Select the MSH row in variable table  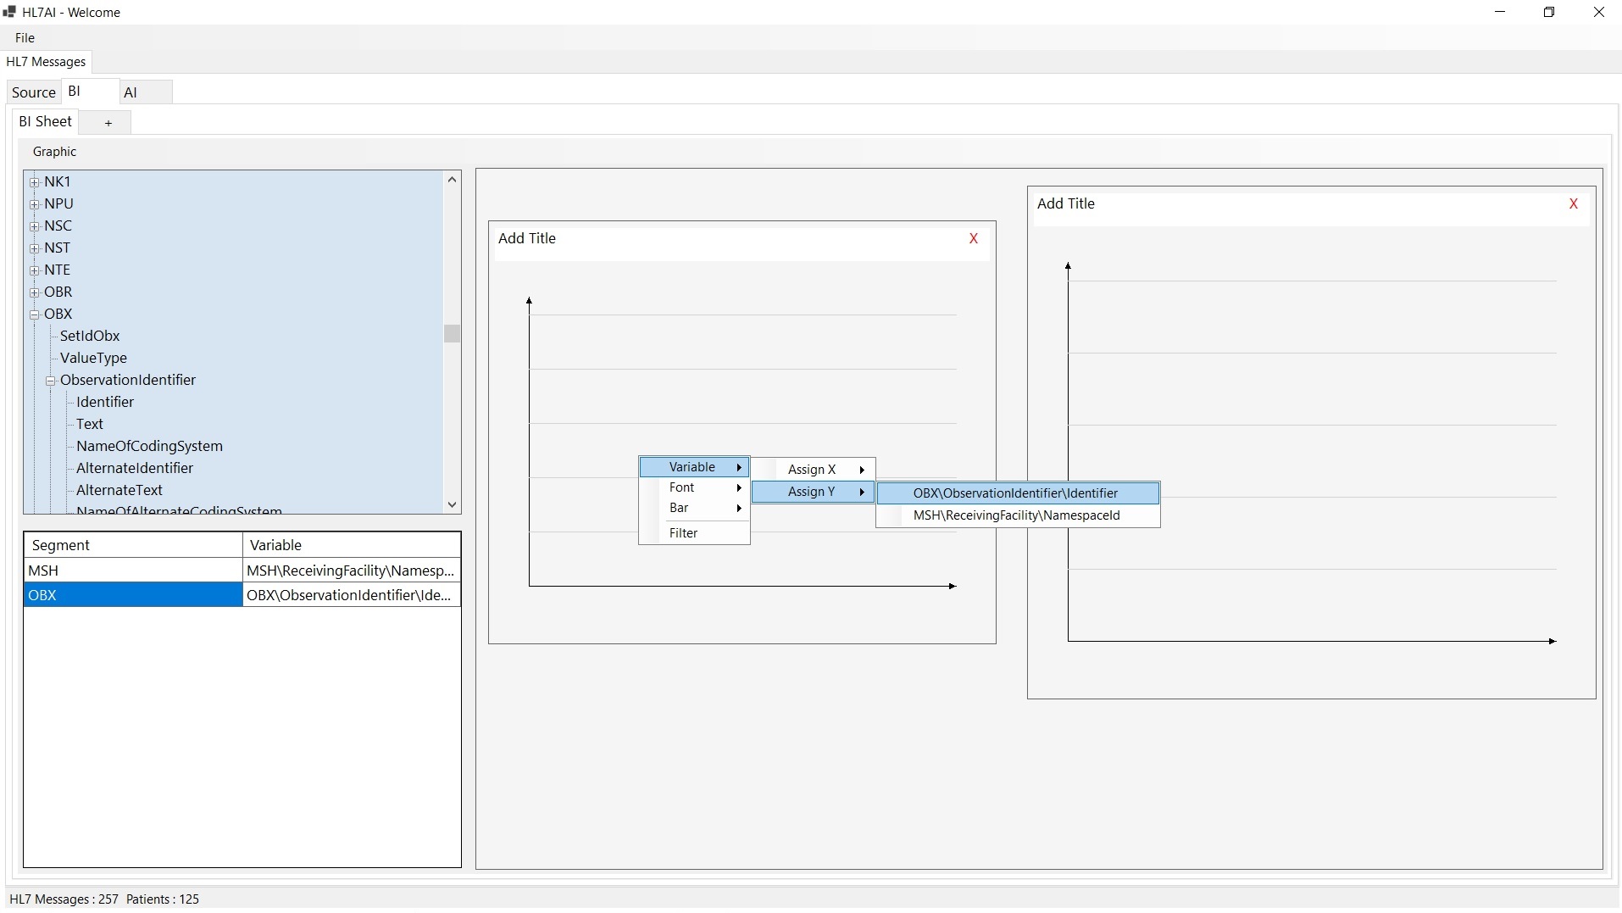pyautogui.click(x=132, y=571)
